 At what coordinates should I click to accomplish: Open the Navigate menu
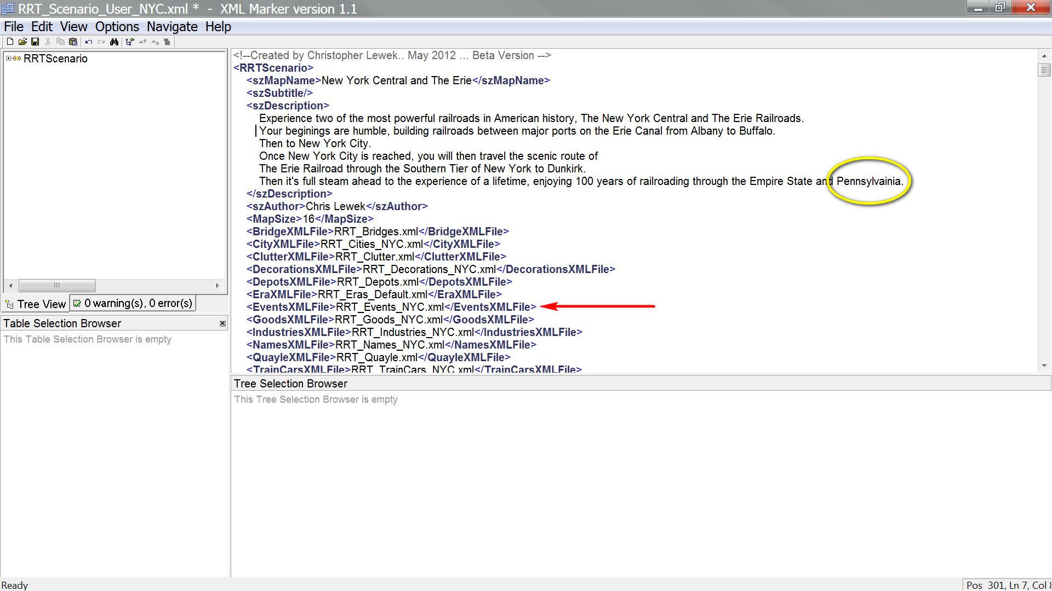(172, 26)
